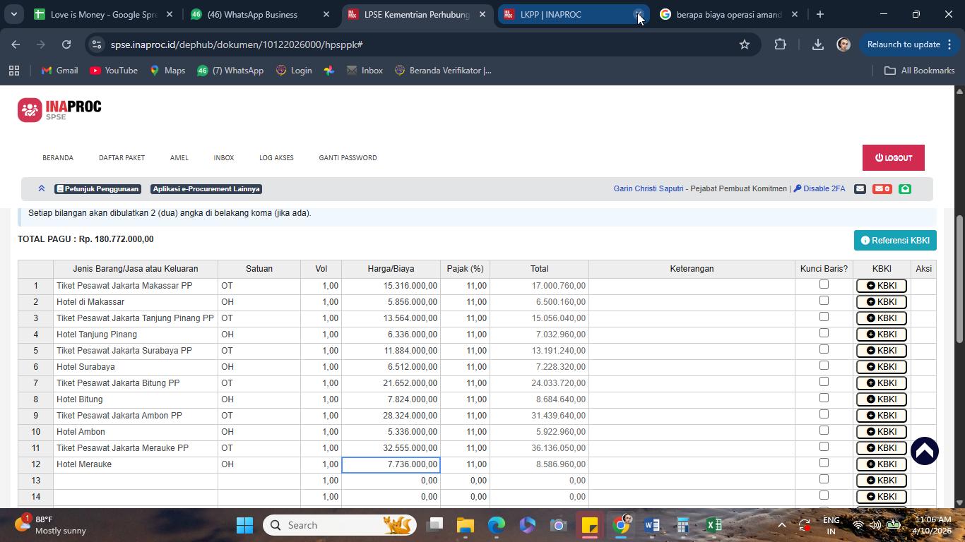The width and height of the screenshot is (965, 542).
Task: Click the empty item name cell in row 13
Action: click(x=136, y=481)
